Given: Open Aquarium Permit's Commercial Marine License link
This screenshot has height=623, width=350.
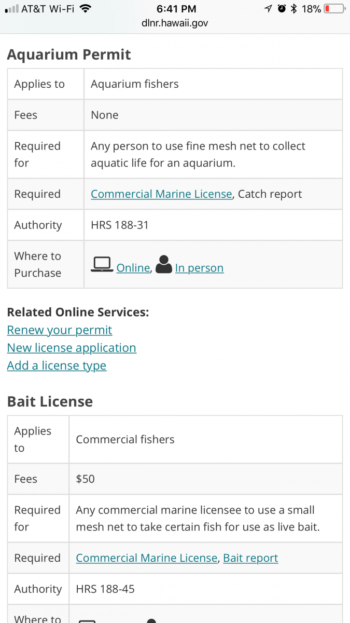Looking at the screenshot, I should pyautogui.click(x=161, y=194).
